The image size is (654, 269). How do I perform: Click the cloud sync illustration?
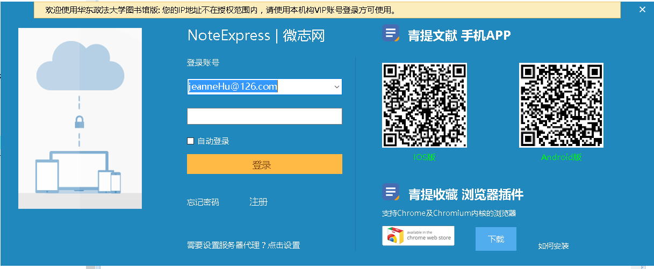pos(80,118)
